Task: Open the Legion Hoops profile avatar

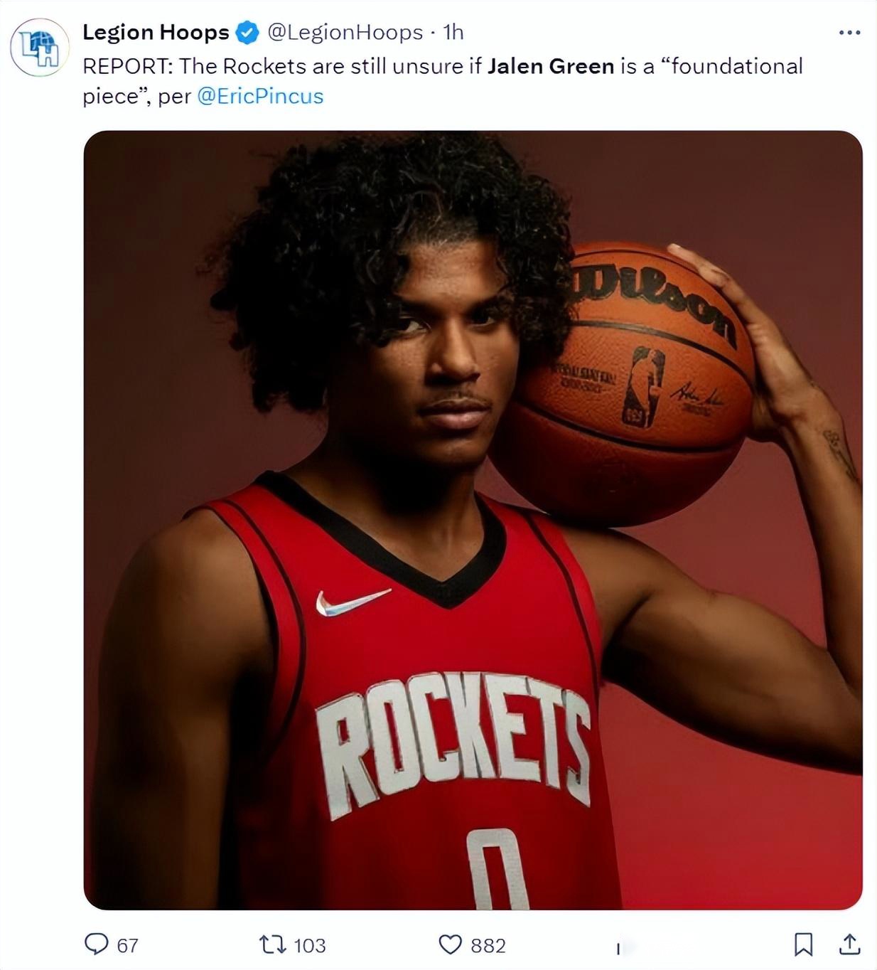Action: coord(40,48)
